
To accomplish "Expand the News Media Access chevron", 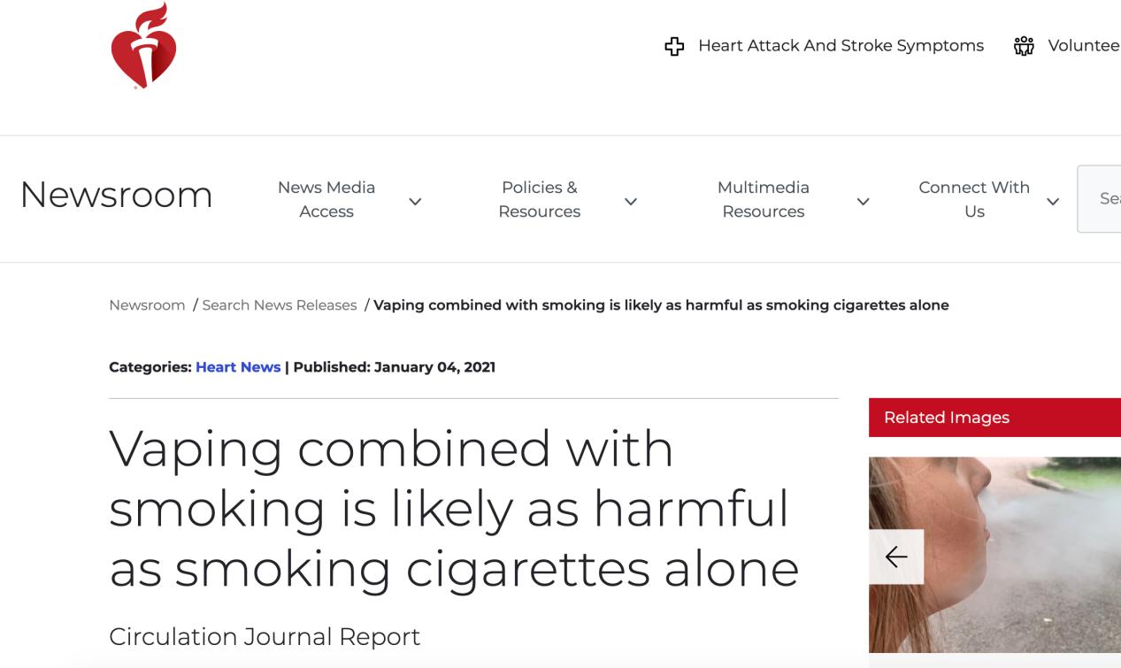I will [414, 201].
